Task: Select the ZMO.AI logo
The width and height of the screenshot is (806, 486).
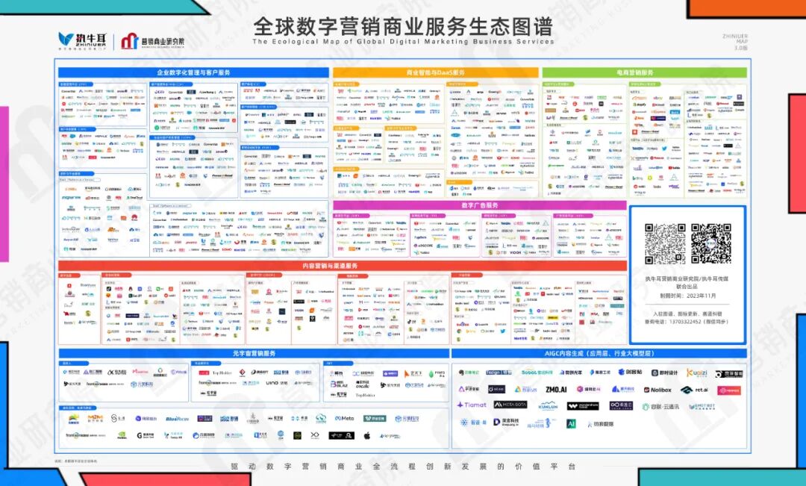Action: (557, 389)
